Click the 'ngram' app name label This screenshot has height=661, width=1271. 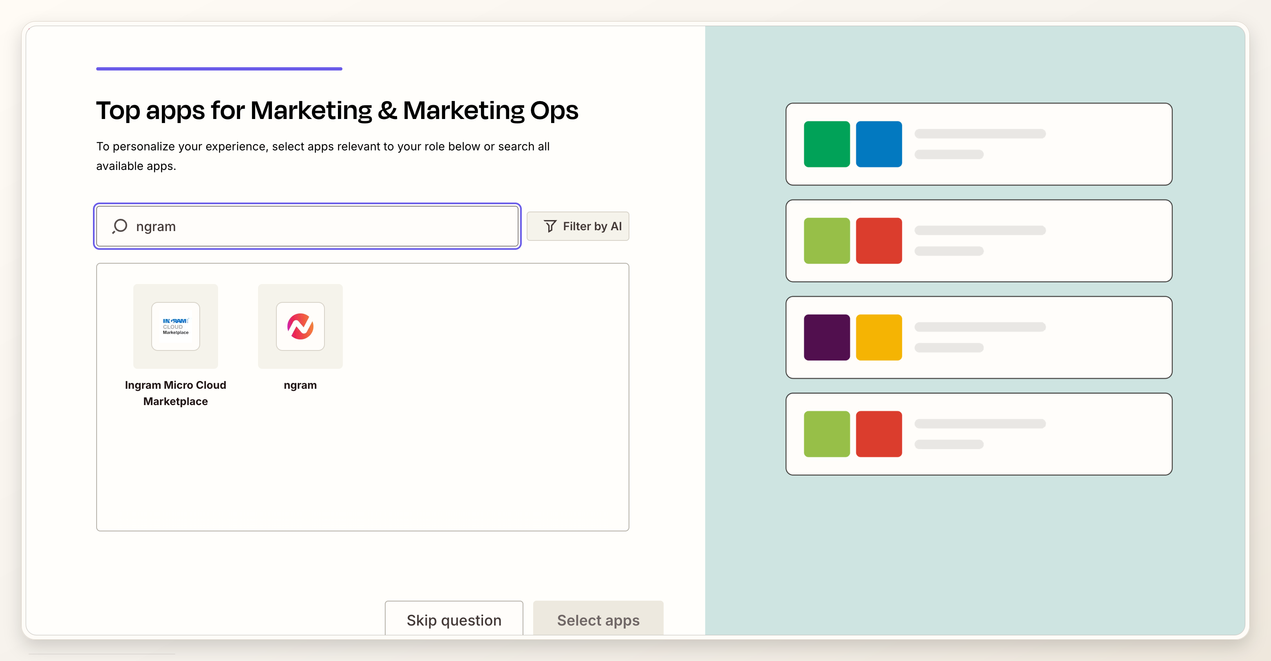point(300,385)
